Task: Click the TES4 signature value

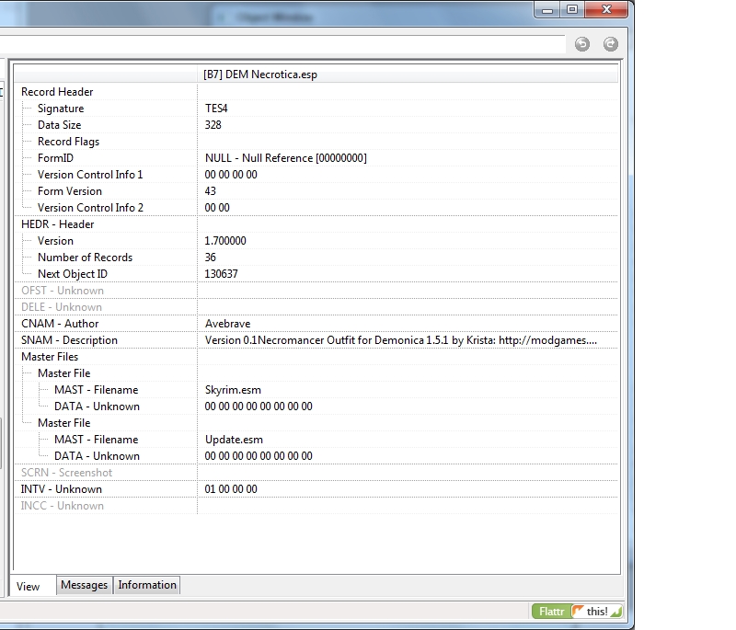Action: click(x=216, y=109)
